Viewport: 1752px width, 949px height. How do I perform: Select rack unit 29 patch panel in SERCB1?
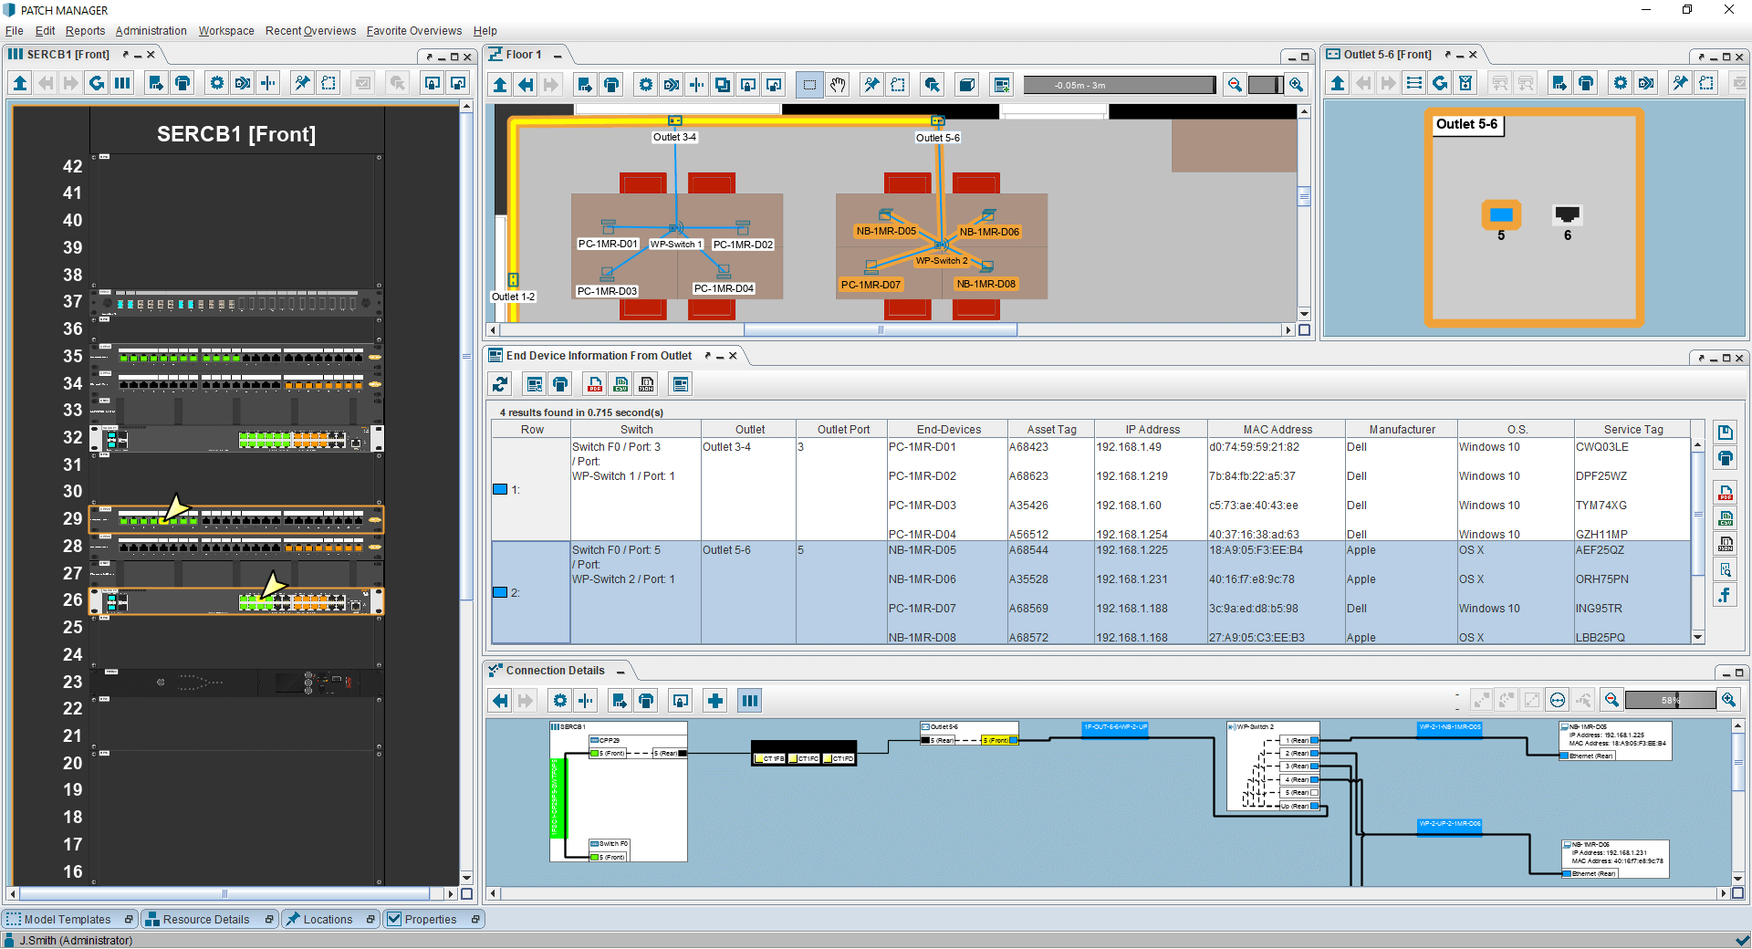[x=236, y=519]
